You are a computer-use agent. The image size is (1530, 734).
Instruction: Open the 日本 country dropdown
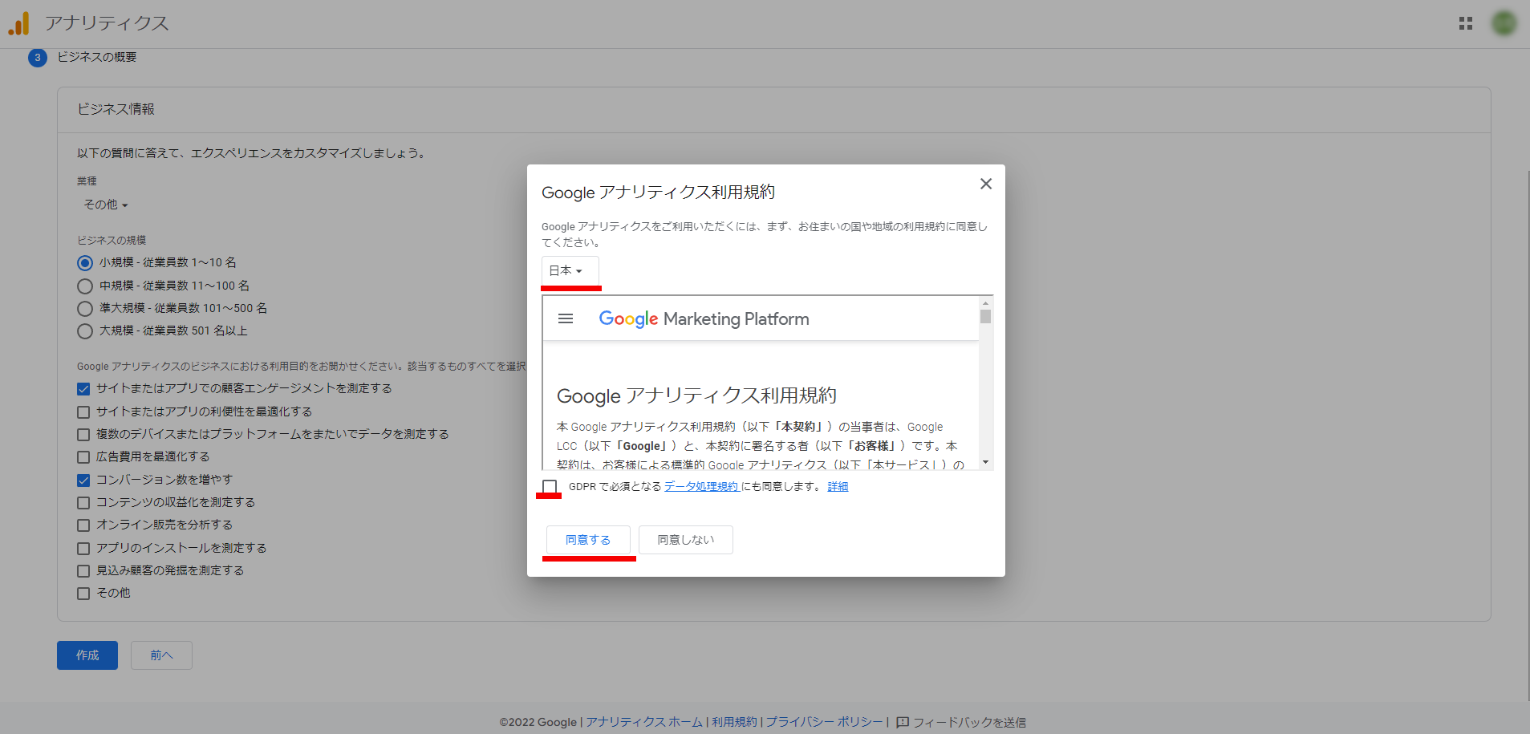(x=570, y=271)
